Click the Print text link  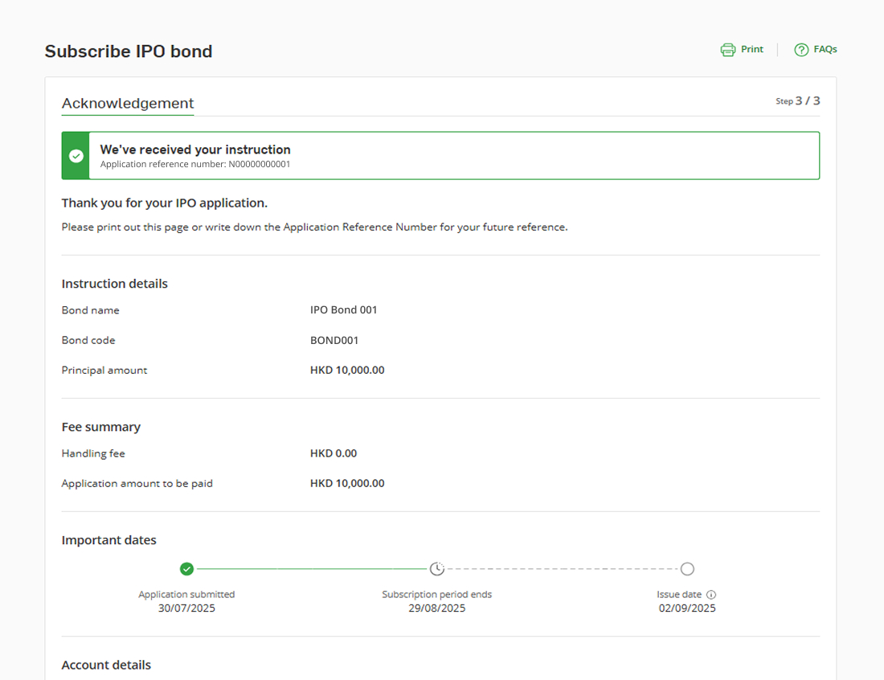tap(751, 49)
